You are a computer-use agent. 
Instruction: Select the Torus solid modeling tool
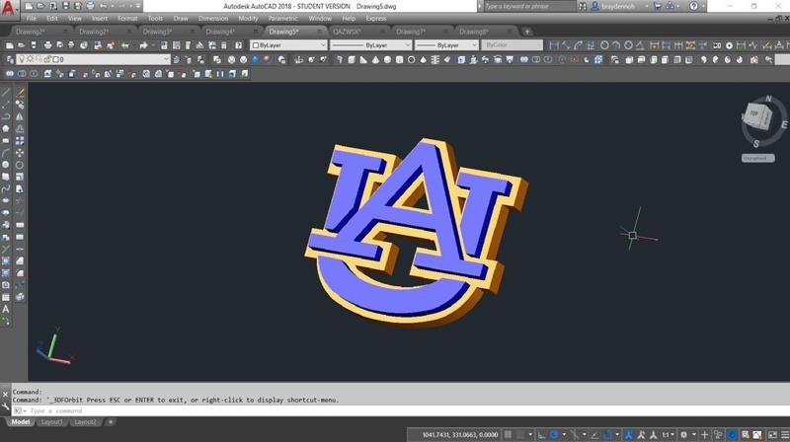click(x=411, y=59)
